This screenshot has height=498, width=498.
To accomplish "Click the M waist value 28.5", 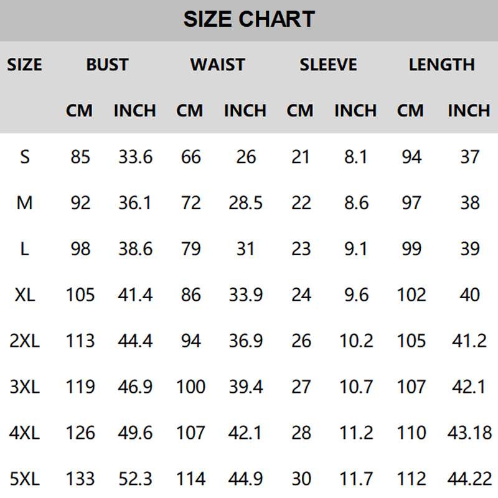I will 245,203.
